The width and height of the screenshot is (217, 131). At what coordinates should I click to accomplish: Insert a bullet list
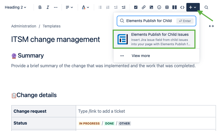click(100, 7)
